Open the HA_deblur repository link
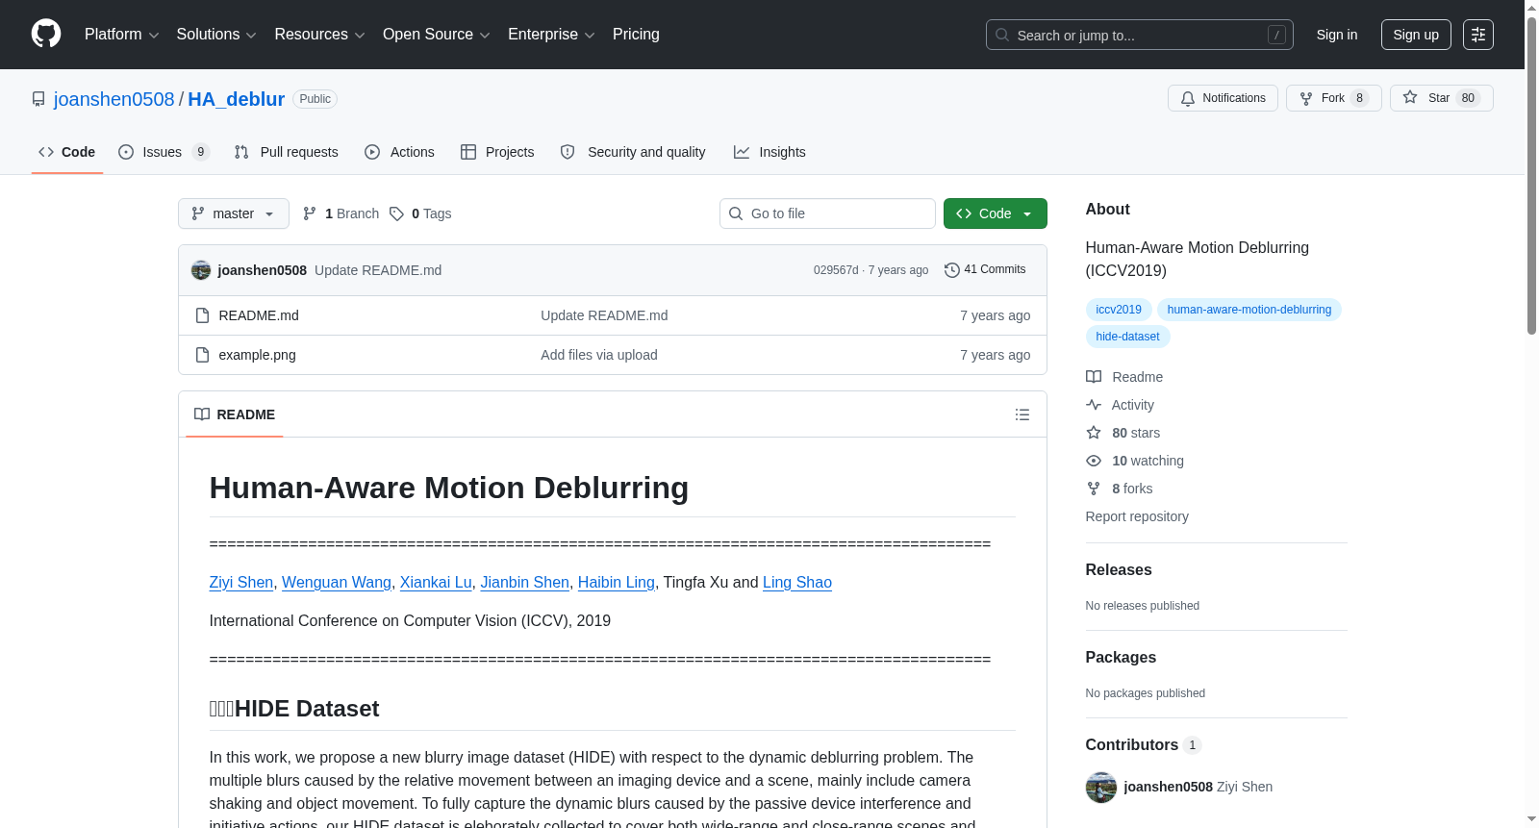1539x828 pixels. pos(237,99)
